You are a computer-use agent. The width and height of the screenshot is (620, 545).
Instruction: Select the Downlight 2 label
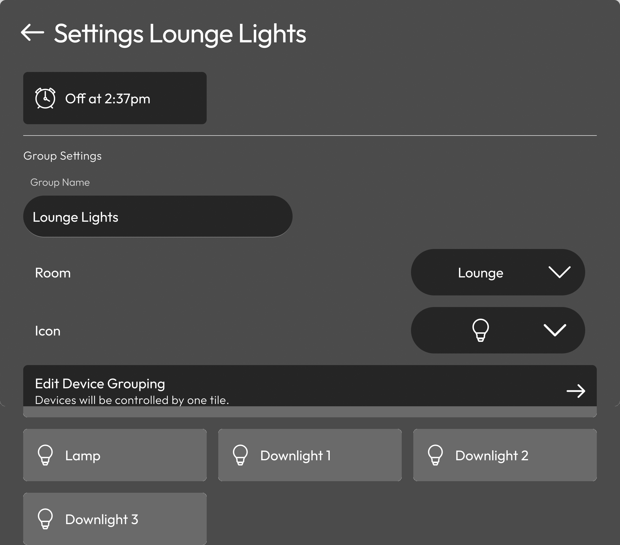pyautogui.click(x=492, y=456)
